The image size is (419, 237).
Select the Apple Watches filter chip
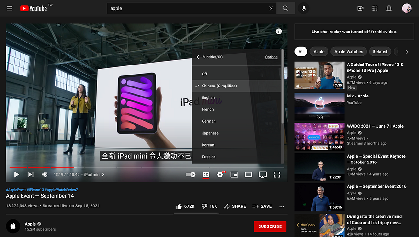tap(349, 52)
